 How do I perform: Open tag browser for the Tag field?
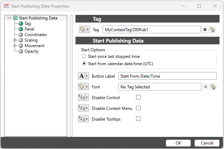point(213,30)
